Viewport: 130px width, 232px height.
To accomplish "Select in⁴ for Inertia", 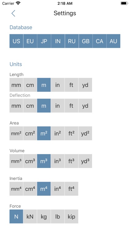I will pyautogui.click(x=58, y=189).
